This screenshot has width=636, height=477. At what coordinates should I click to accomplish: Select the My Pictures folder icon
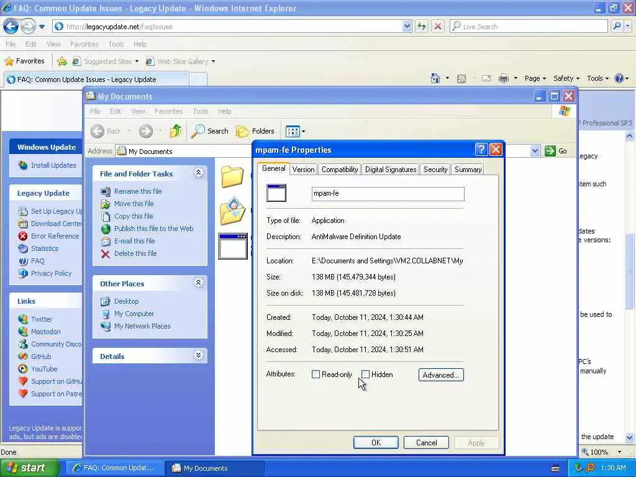pyautogui.click(x=232, y=211)
